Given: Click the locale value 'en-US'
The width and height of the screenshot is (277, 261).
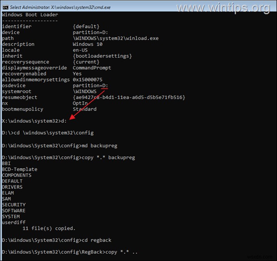Looking at the screenshot, I should [x=80, y=50].
